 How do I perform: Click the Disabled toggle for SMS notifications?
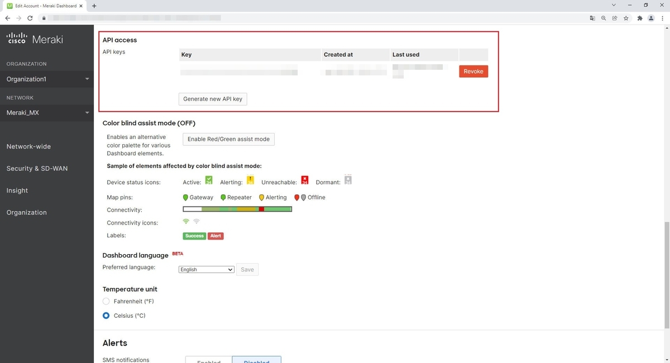pyautogui.click(x=256, y=360)
